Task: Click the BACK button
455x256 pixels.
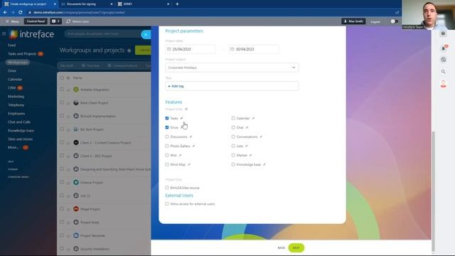Action: pos(282,248)
